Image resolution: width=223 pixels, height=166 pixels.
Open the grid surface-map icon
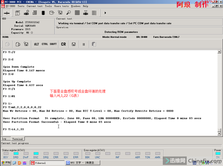tap(77, 13)
